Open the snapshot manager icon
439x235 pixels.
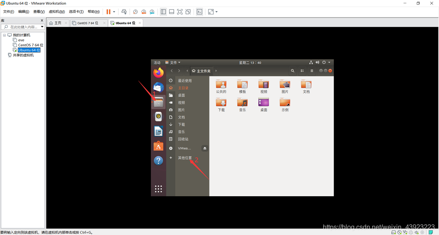tap(152, 12)
